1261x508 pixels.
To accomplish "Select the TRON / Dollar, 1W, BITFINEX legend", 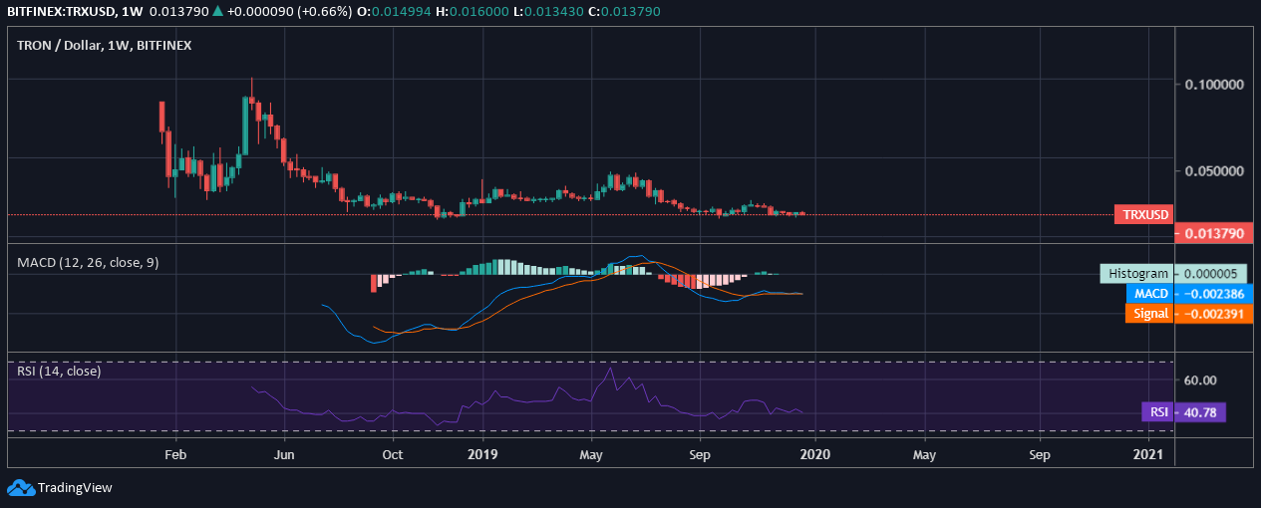I will point(105,45).
